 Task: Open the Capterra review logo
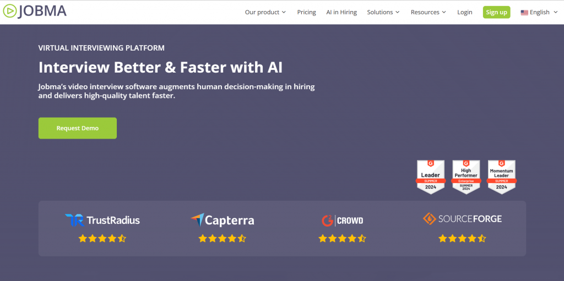click(223, 220)
